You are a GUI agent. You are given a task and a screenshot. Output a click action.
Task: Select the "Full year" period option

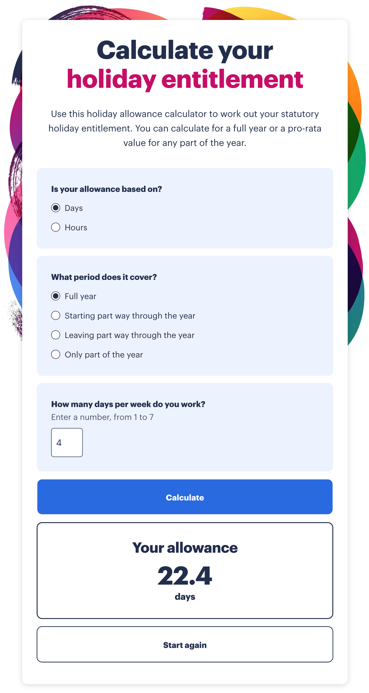pyautogui.click(x=56, y=296)
